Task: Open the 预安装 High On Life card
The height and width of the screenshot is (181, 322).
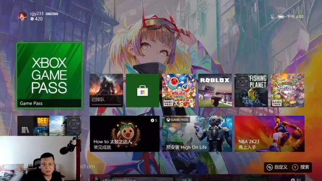Action: point(197,134)
